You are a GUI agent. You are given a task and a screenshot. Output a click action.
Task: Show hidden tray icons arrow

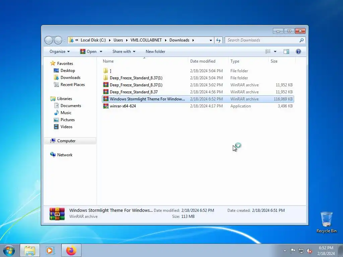coord(285,251)
